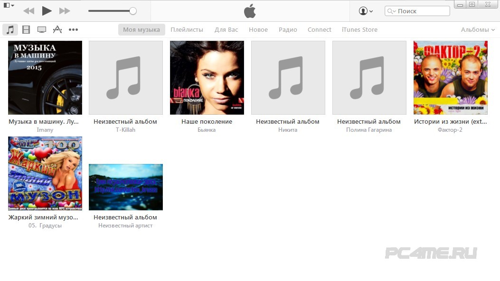Open the top-left window menu dropdown

click(9, 5)
